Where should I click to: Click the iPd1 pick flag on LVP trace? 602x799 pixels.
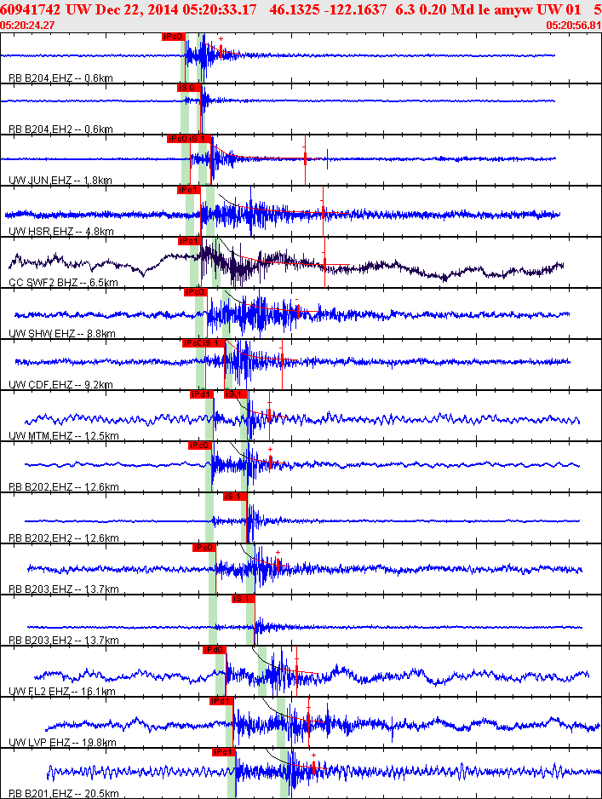(221, 701)
